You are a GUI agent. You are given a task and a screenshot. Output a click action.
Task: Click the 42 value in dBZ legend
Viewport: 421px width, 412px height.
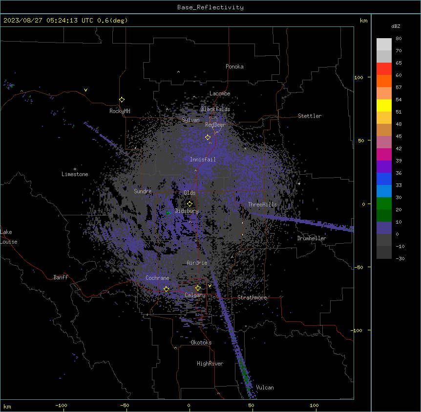pyautogui.click(x=399, y=148)
